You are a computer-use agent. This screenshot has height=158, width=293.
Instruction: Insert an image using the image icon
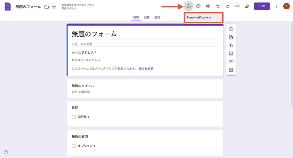coord(231,54)
